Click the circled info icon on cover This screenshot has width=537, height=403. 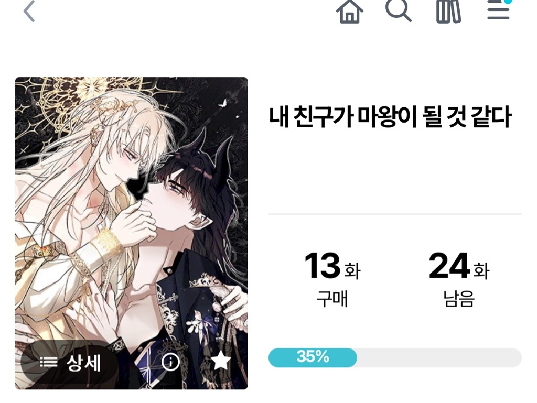(x=170, y=361)
